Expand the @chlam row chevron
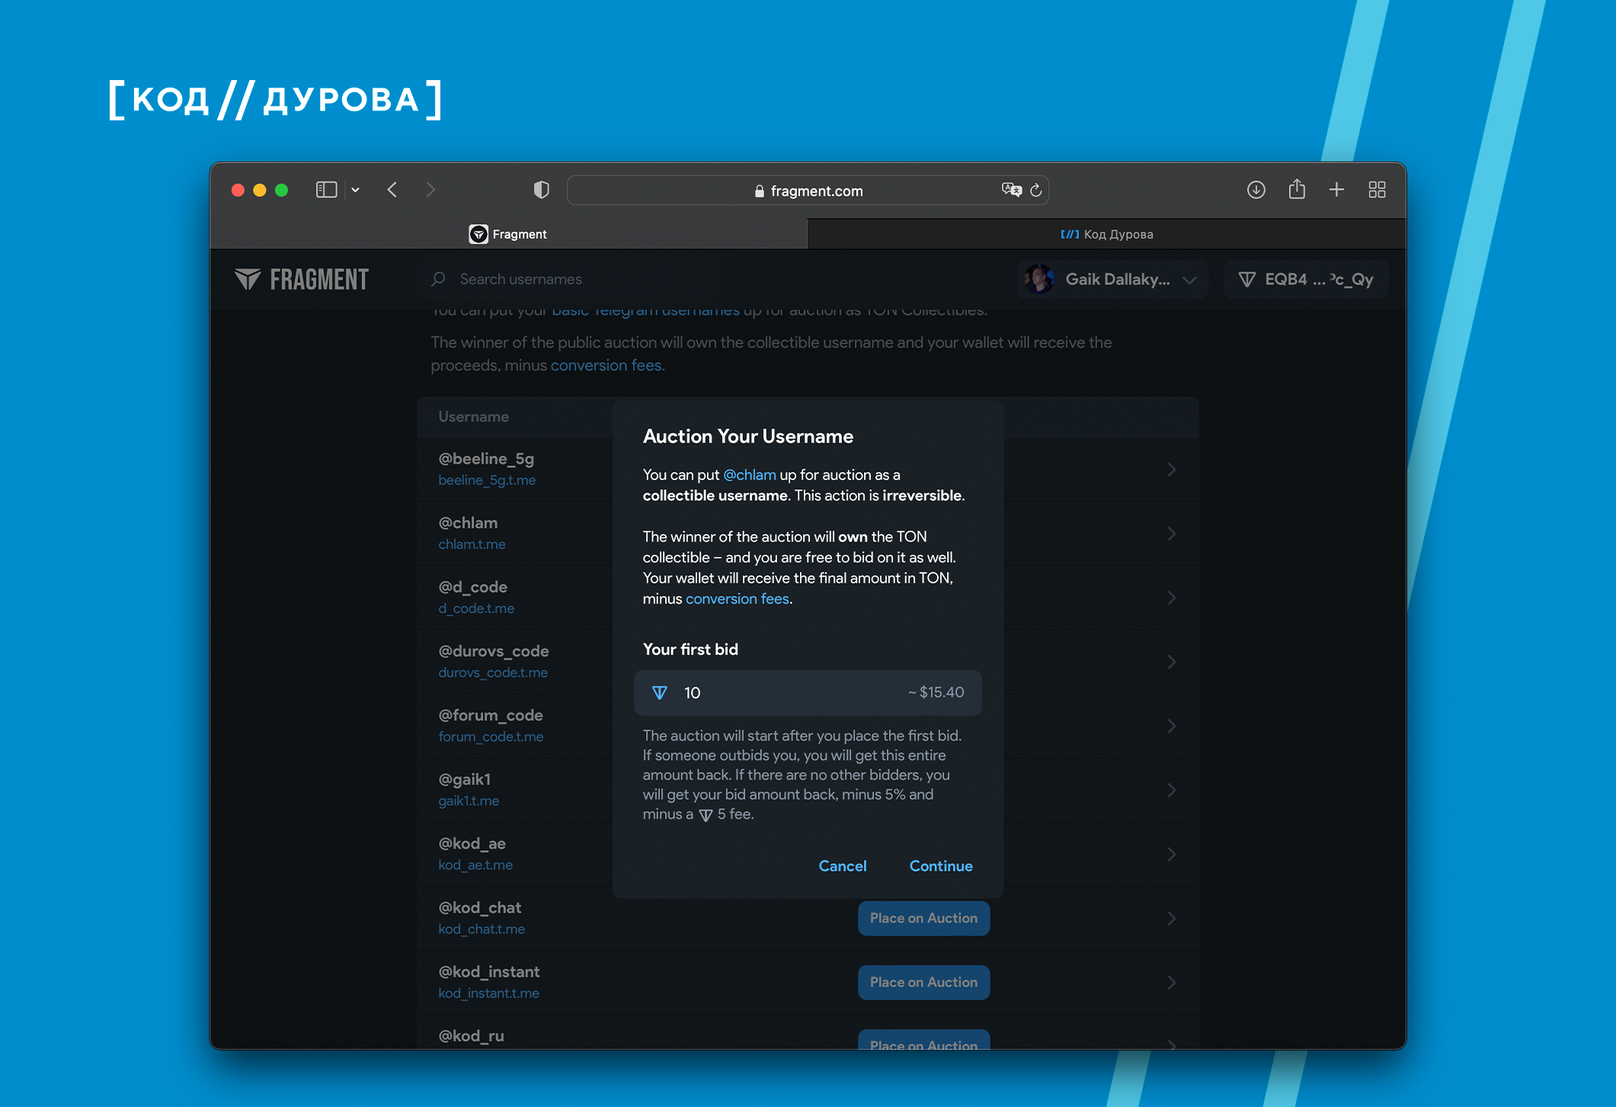Viewport: 1616px width, 1107px height. coord(1172,533)
